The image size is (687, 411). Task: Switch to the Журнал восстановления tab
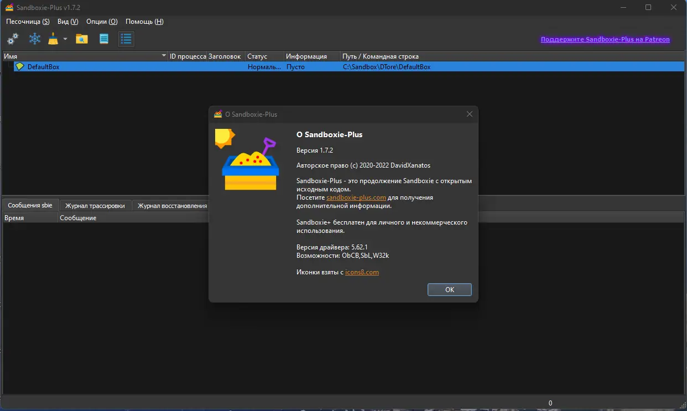tap(171, 206)
